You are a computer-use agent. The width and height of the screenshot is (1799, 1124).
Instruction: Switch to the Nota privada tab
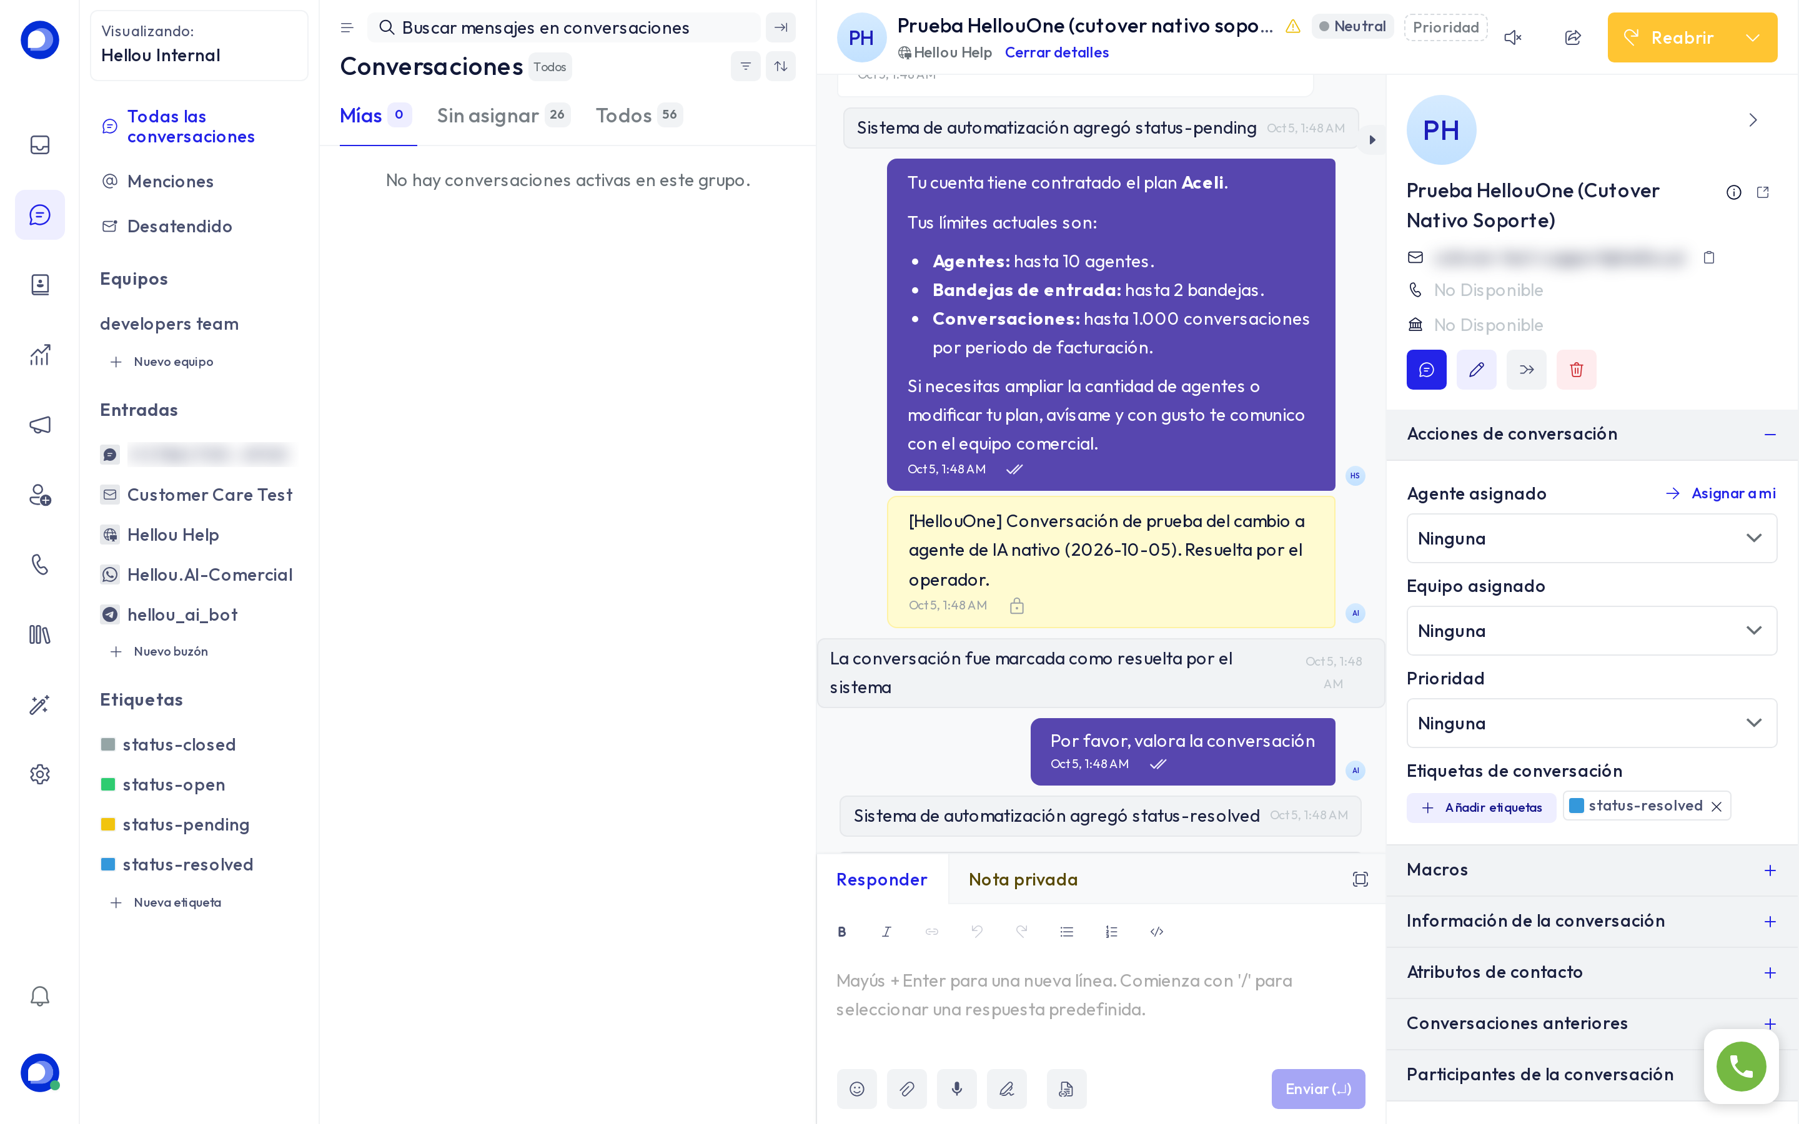(x=1023, y=879)
